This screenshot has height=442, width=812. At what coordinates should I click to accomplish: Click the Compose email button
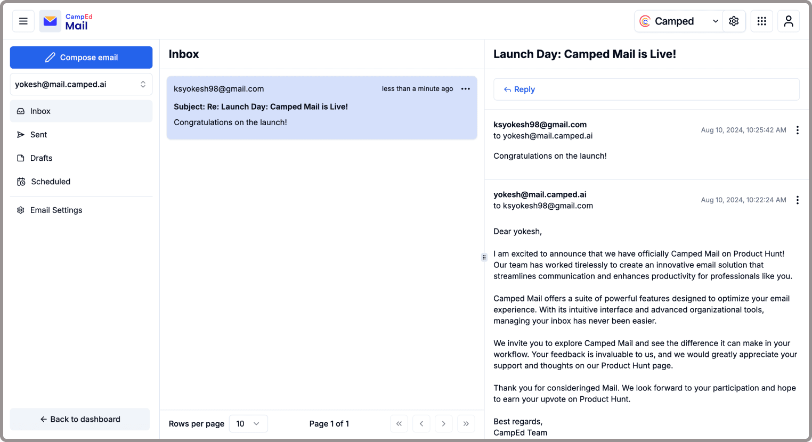(81, 58)
